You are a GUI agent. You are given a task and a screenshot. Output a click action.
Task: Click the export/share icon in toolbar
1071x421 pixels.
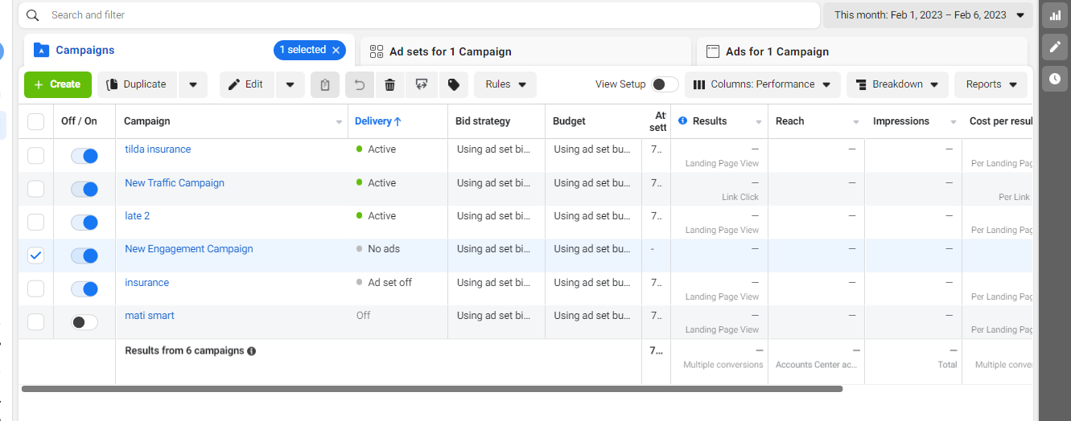coord(421,84)
